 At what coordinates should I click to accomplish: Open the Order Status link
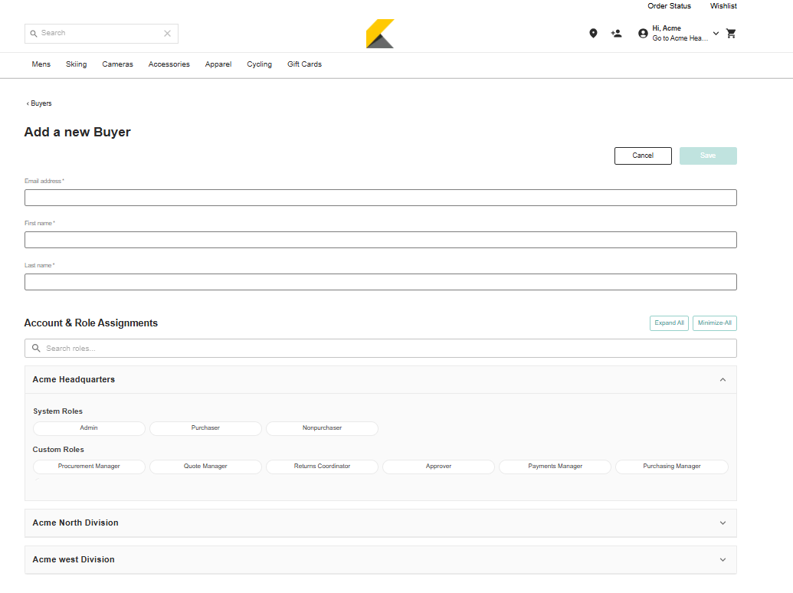[x=669, y=6]
